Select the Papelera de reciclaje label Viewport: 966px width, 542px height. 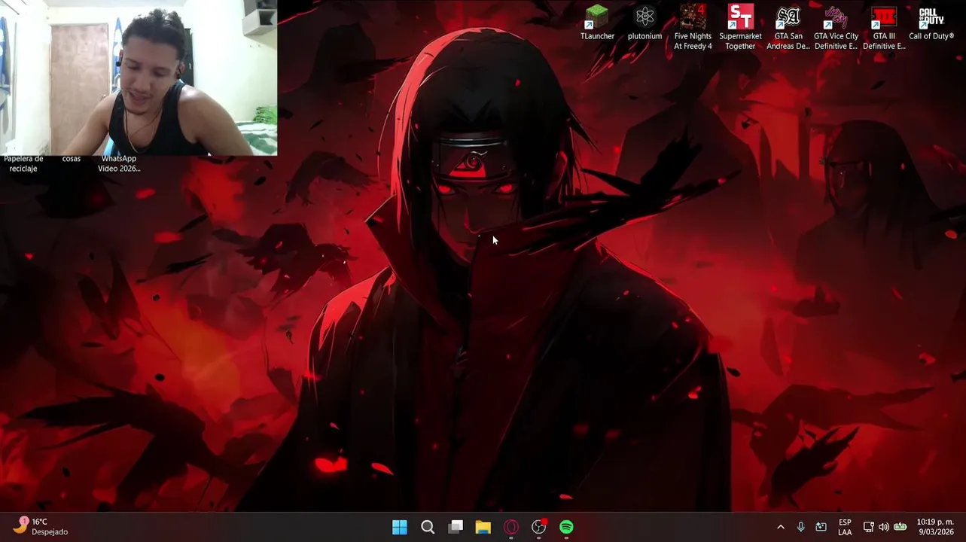(x=23, y=163)
